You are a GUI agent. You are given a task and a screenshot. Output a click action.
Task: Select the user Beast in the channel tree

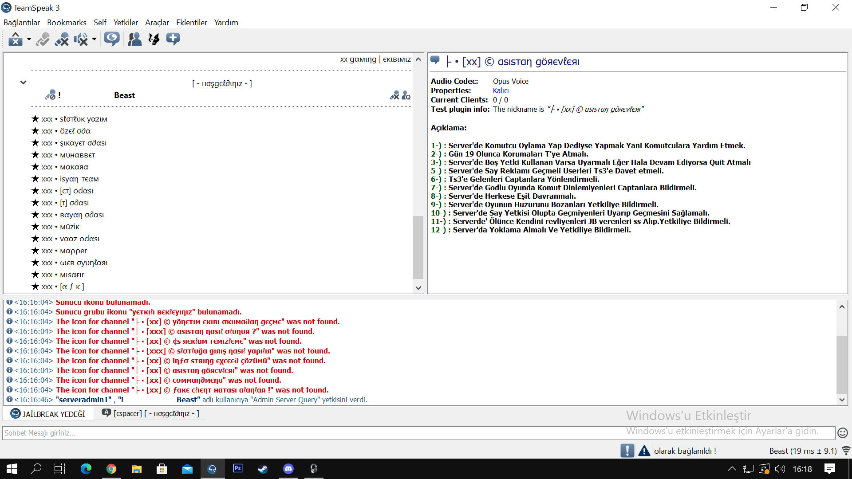point(124,95)
